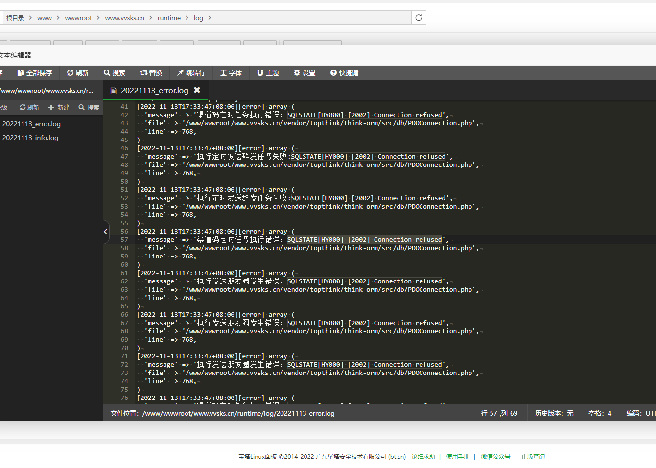The image size is (656, 468).
Task: Click line number 41 in gutter
Action: (x=124, y=107)
